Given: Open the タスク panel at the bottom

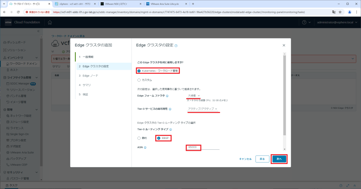Looking at the screenshot, I should tap(11, 186).
